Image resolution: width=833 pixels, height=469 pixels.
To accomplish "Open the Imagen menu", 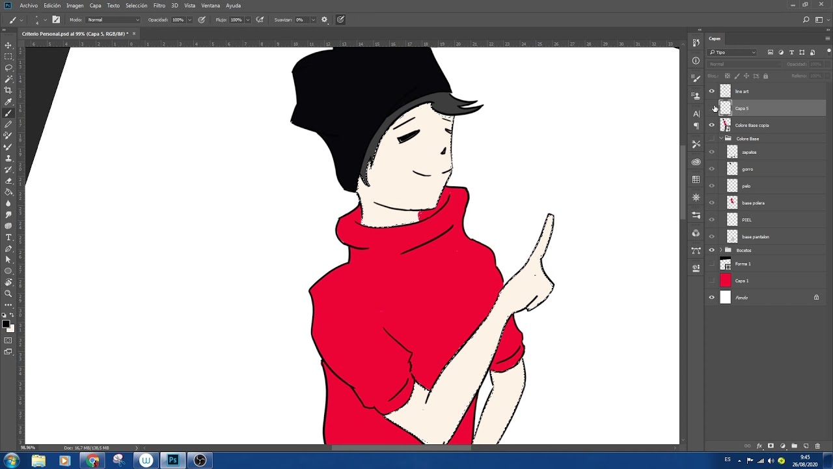I will point(75,5).
